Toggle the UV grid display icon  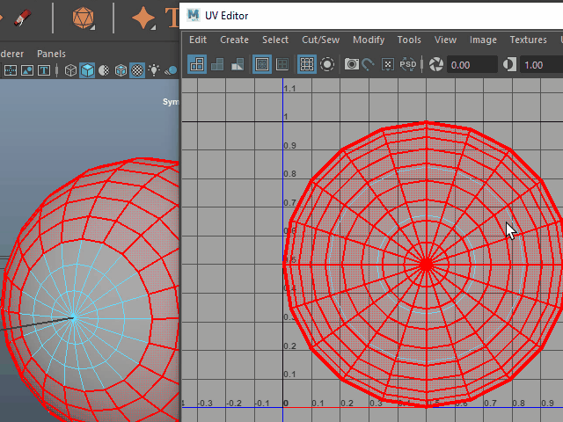coord(307,64)
